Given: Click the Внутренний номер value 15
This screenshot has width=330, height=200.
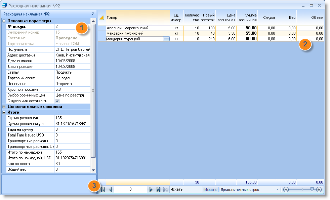Looking at the screenshot, I should point(72,32).
